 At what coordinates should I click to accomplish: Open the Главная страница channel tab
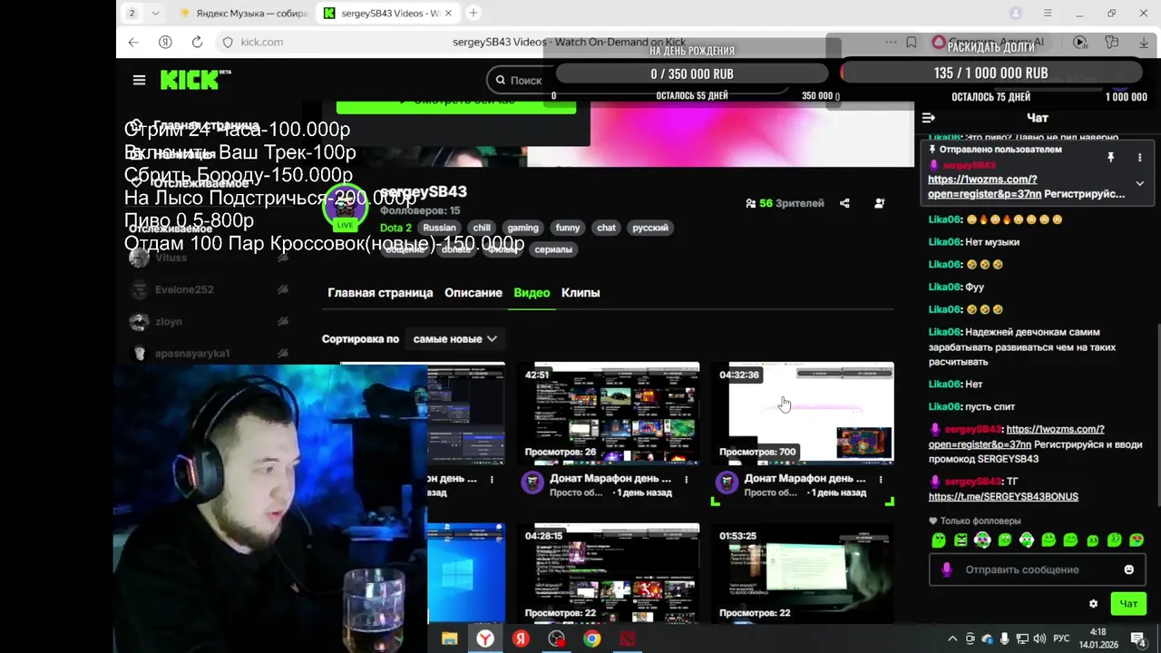click(380, 293)
